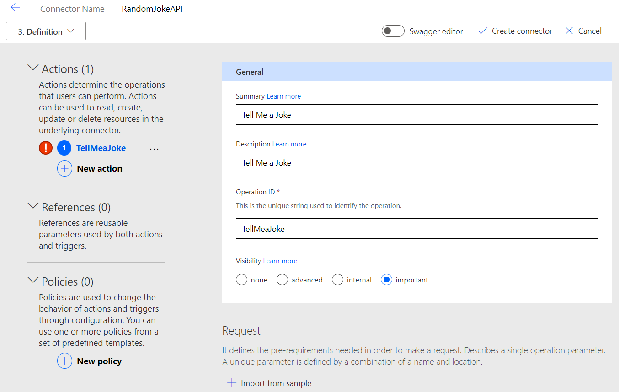Open the TellMeaJoke ellipsis menu
Screen dimensions: 619x392
[154, 149]
